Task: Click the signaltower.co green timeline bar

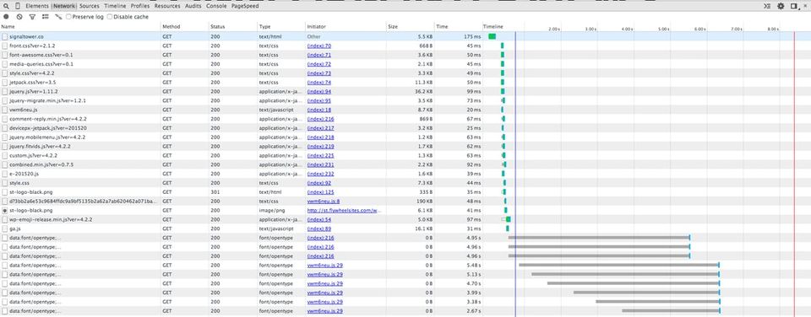Action: 492,36
